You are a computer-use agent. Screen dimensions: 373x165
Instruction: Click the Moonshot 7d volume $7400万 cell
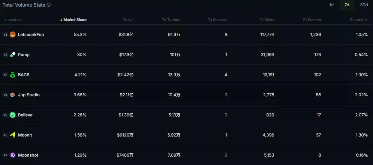point(125,155)
